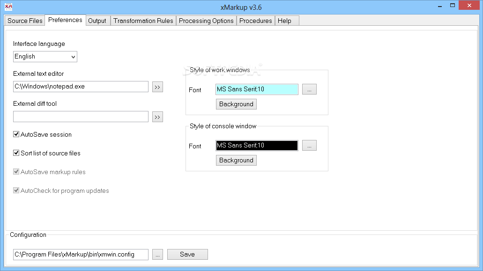Uncheck Sort list of source files
This screenshot has width=483, height=271.
click(16, 153)
